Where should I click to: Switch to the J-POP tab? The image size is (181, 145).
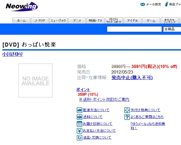tap(40, 21)
